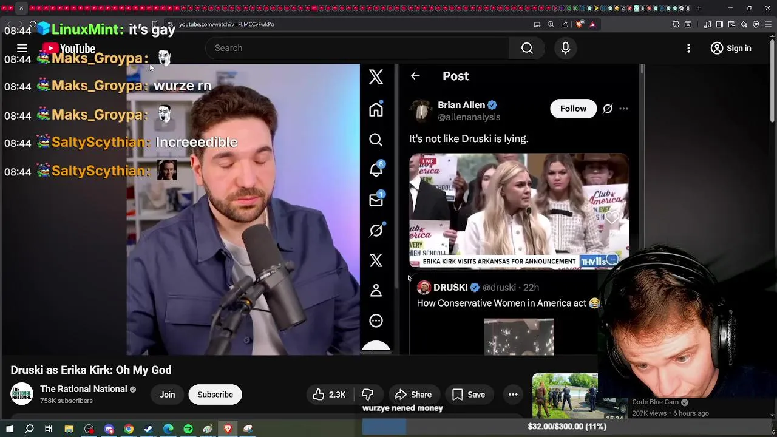Open X profile person icon
Image resolution: width=777 pixels, height=437 pixels.
tap(376, 291)
